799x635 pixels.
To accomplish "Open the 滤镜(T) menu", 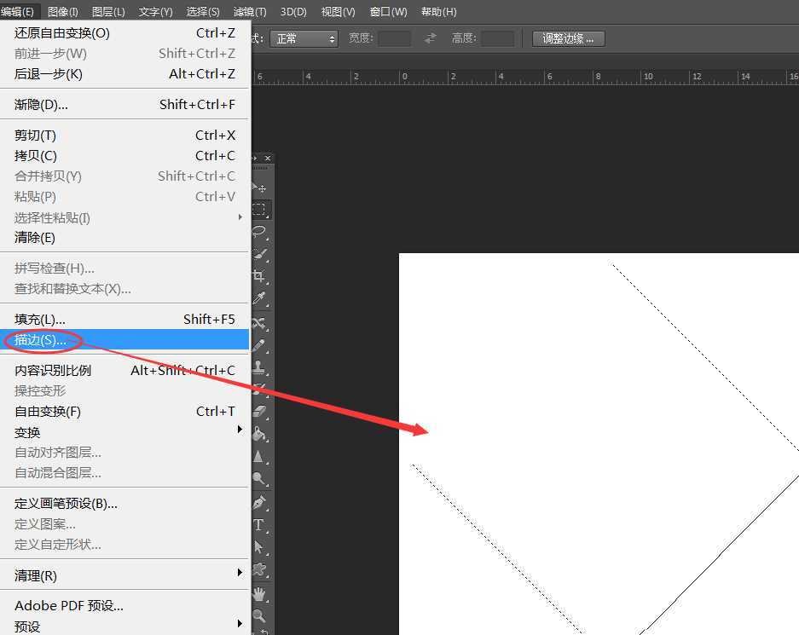I will 250,12.
